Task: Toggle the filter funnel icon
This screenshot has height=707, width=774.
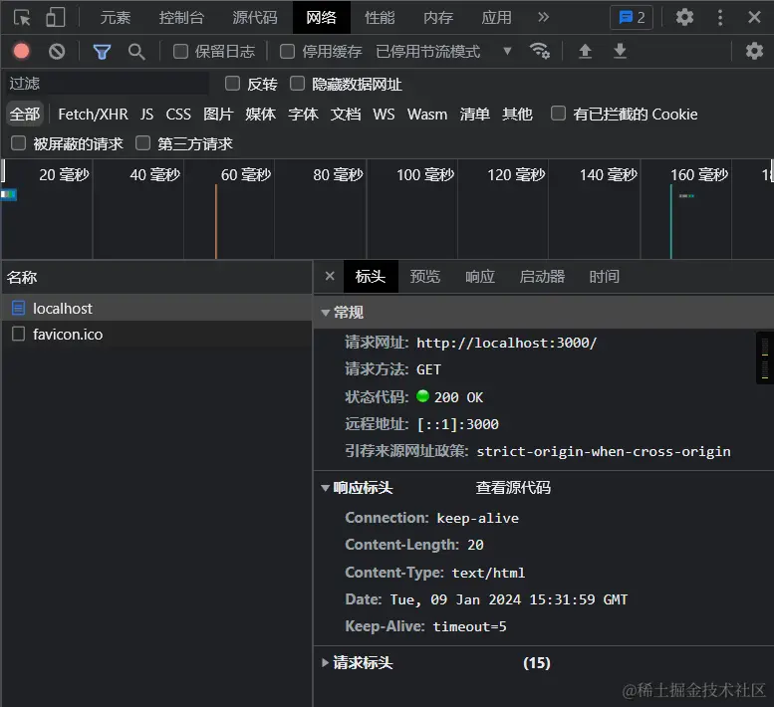Action: [x=102, y=52]
